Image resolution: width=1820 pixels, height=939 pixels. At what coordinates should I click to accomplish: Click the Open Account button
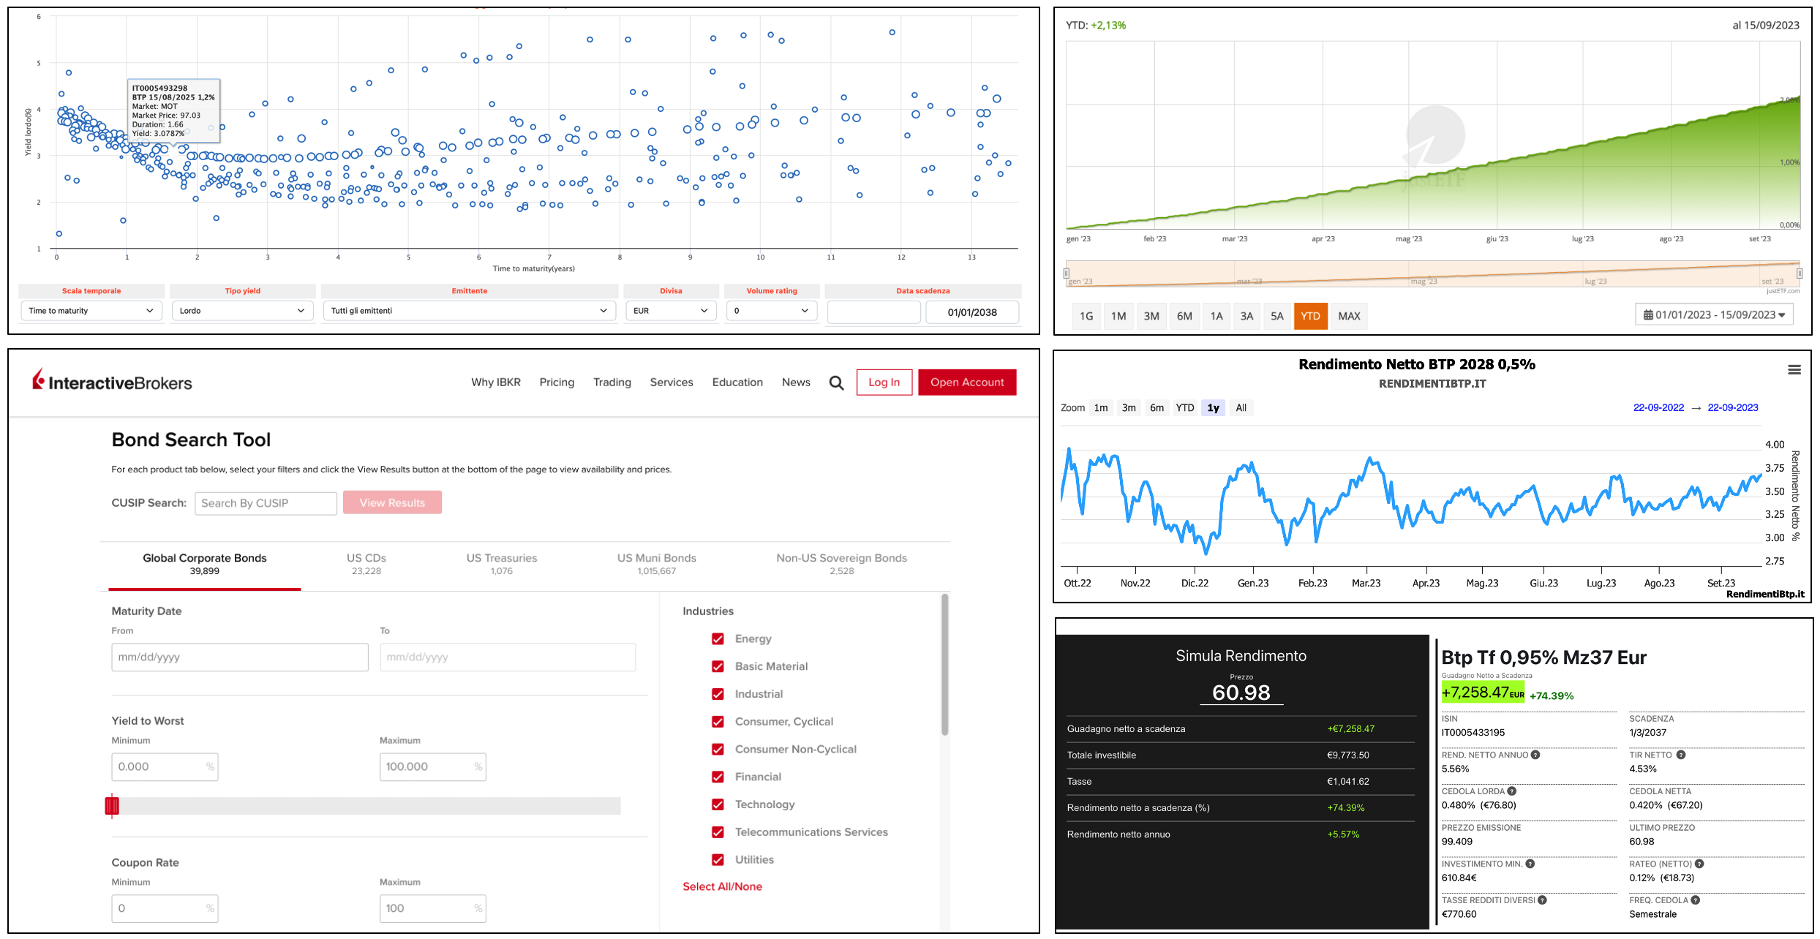pos(967,382)
